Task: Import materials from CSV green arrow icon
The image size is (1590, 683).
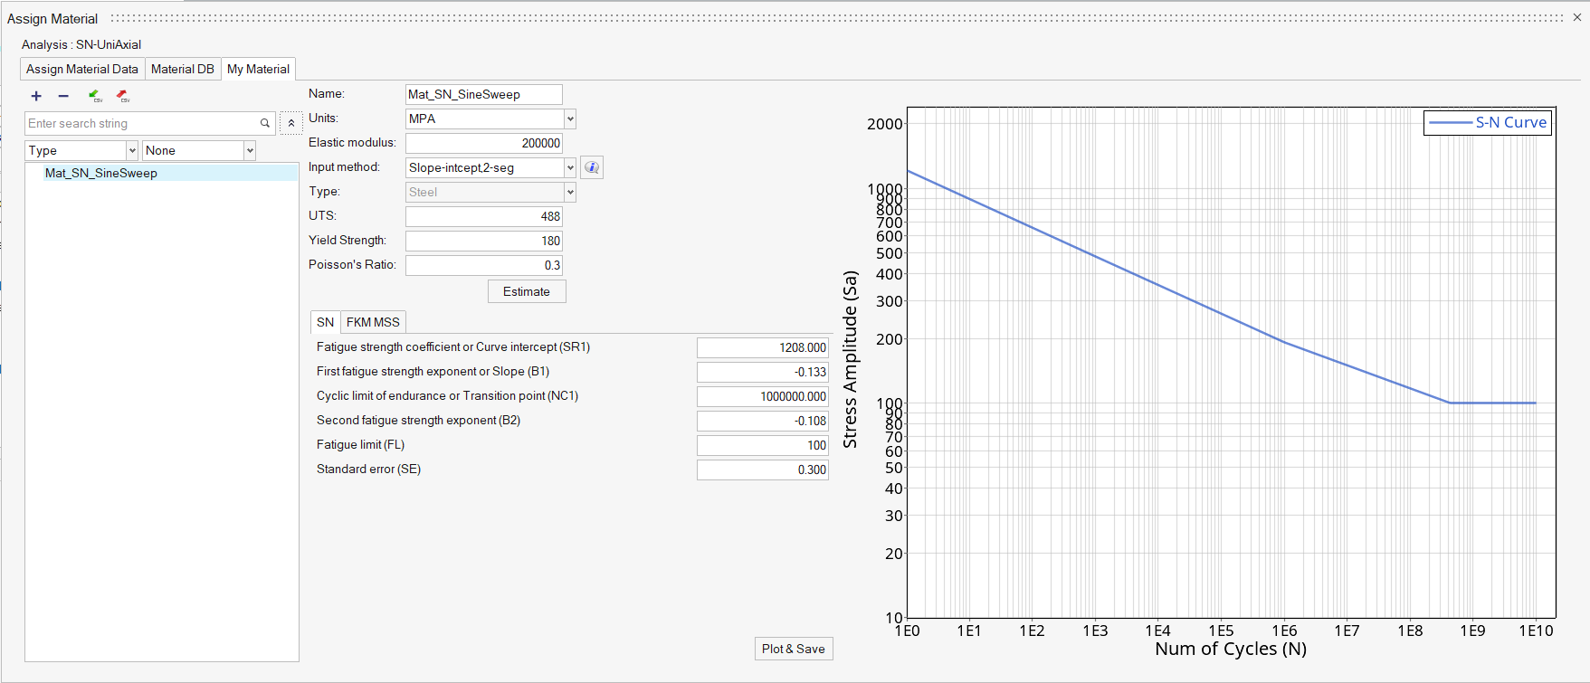Action: (95, 96)
